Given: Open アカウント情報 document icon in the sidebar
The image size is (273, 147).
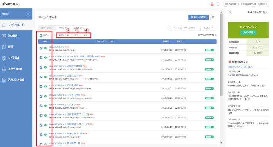Looking at the screenshot, I should tap(4, 80).
